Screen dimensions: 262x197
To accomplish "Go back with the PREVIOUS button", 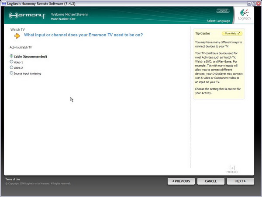I will pos(181,181).
